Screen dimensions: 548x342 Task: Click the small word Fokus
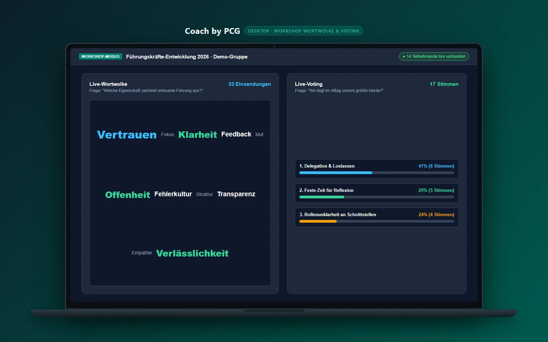point(167,135)
